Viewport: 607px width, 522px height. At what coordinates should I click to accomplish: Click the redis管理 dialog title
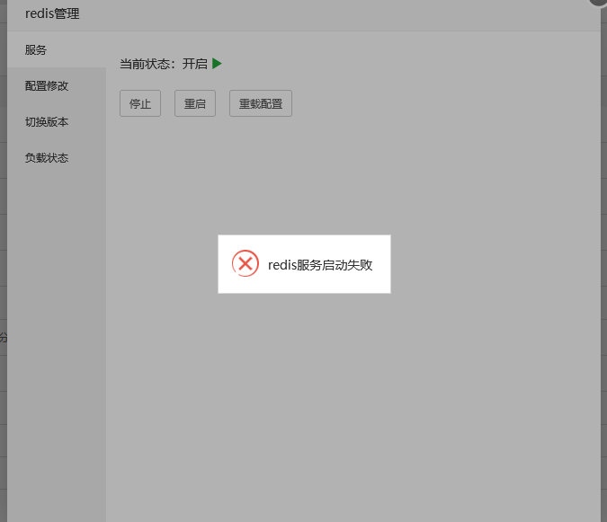coord(52,13)
